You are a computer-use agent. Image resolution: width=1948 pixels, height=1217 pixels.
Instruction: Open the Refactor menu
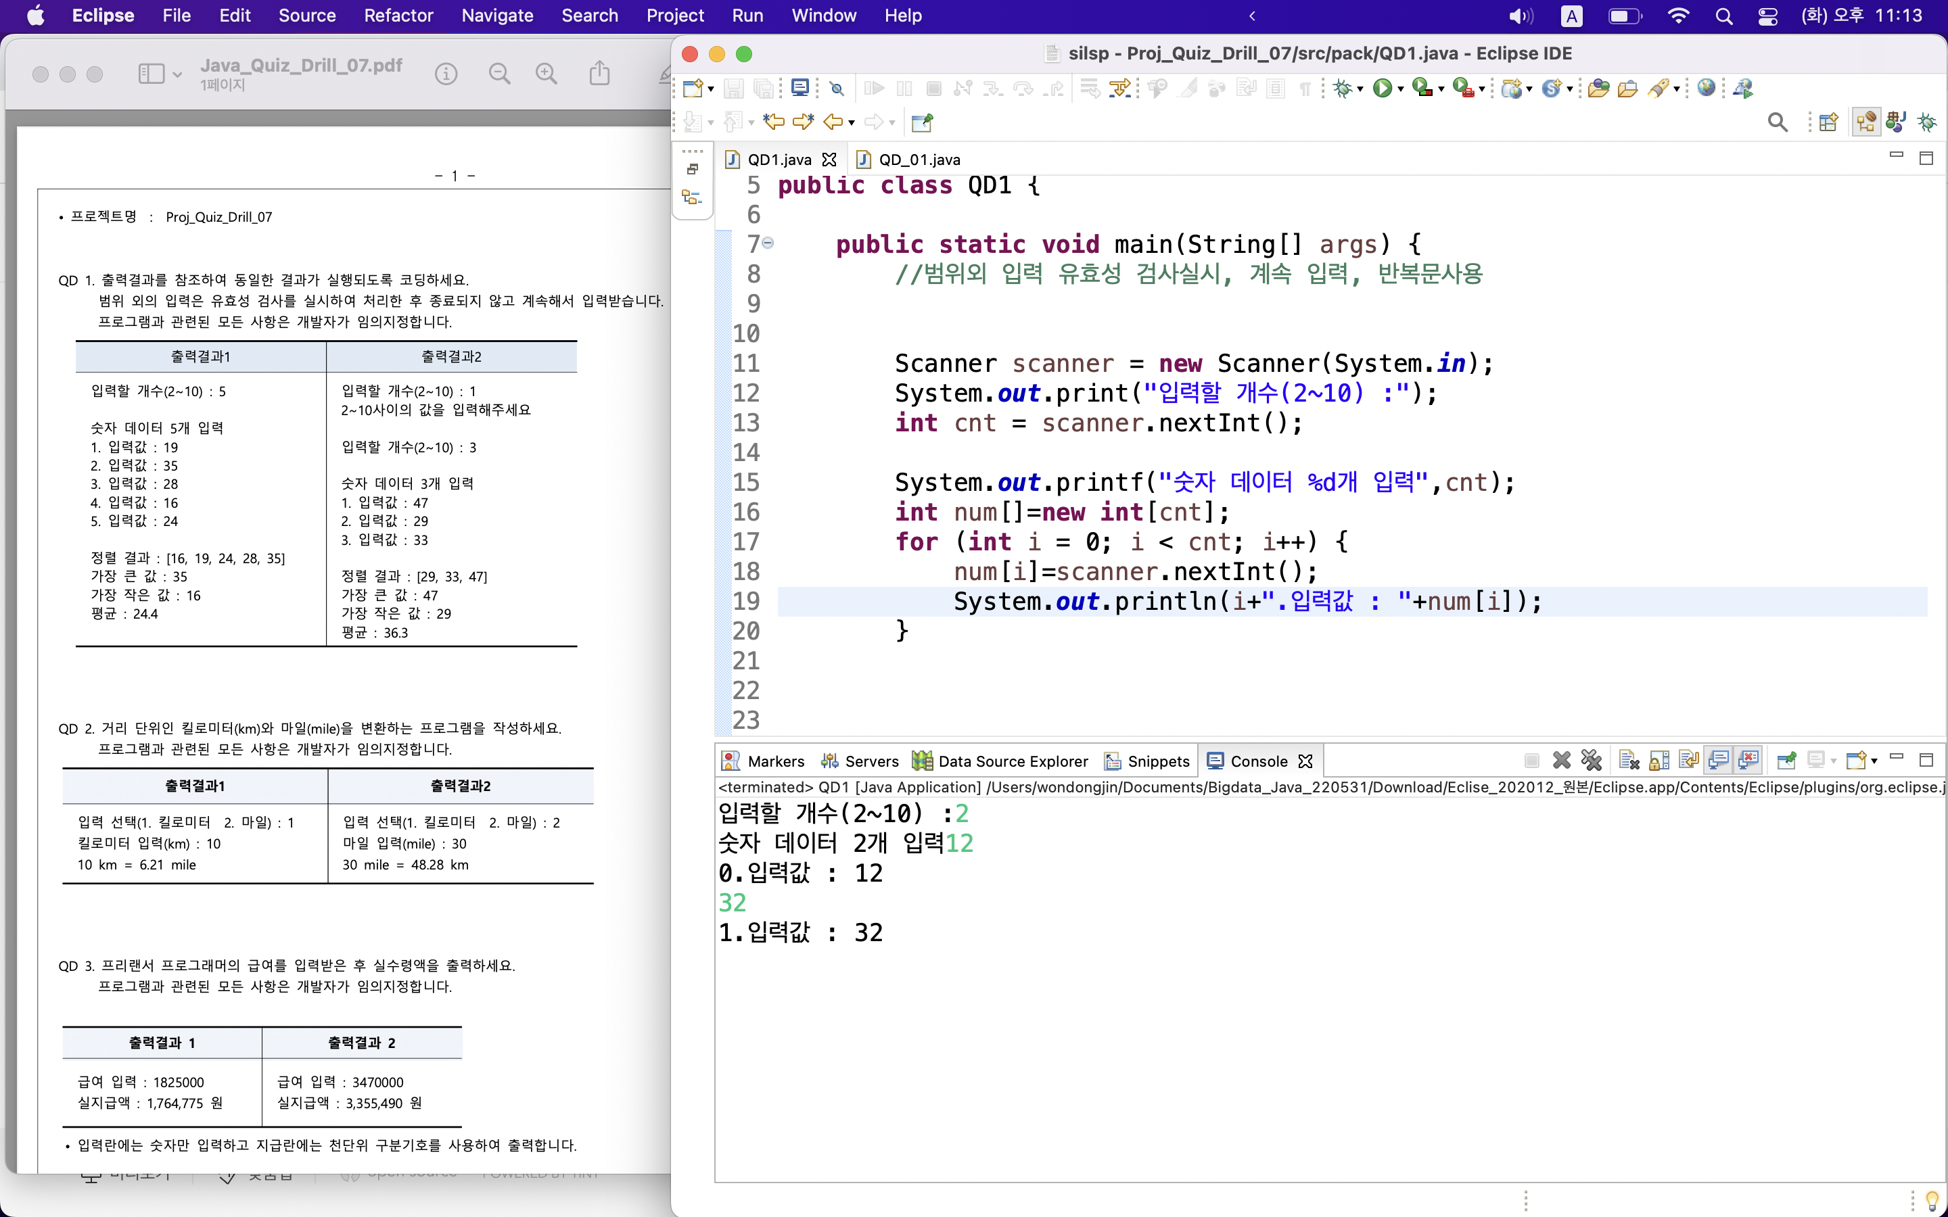coord(398,16)
